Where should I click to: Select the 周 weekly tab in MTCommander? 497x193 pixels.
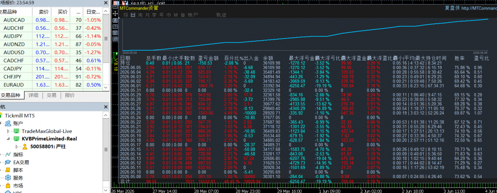coord(140,15)
